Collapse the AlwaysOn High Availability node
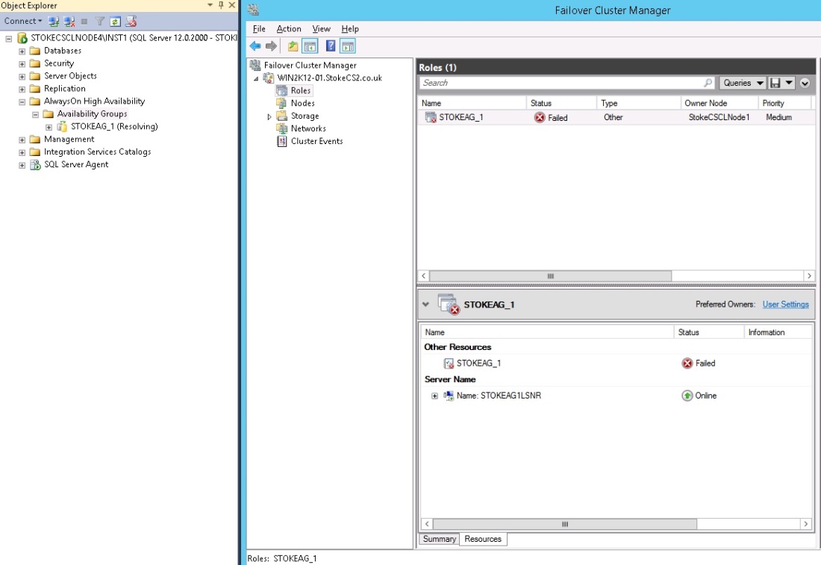This screenshot has width=821, height=565. point(22,102)
